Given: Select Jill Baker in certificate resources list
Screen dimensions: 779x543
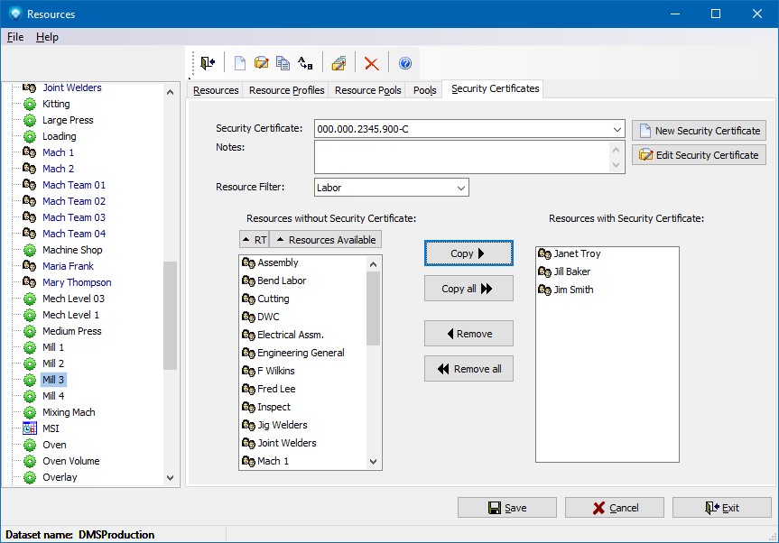Looking at the screenshot, I should pyautogui.click(x=571, y=271).
